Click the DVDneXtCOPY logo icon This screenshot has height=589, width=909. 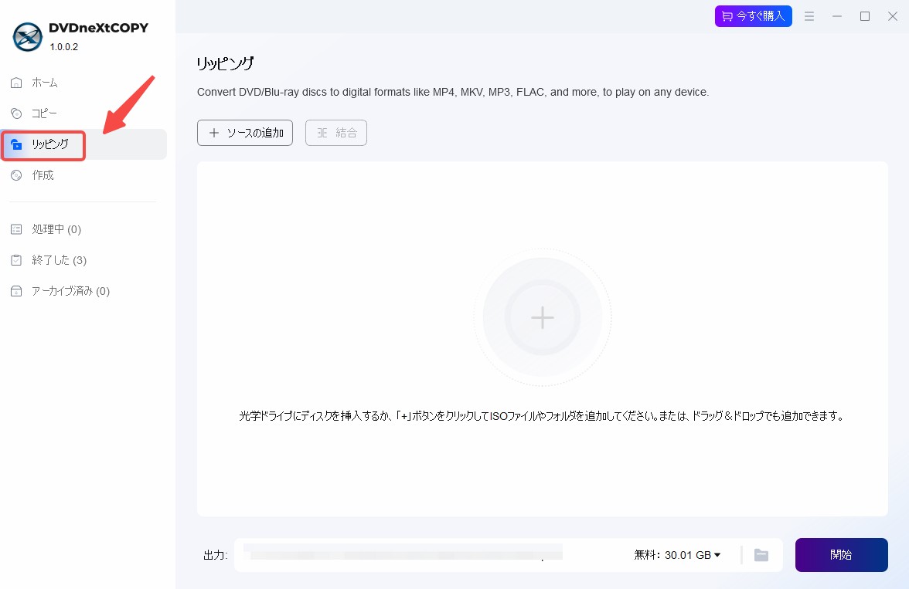(27, 37)
